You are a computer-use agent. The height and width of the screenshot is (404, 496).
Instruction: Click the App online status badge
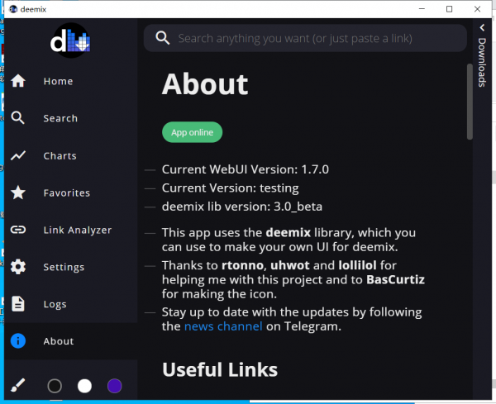pyautogui.click(x=192, y=132)
